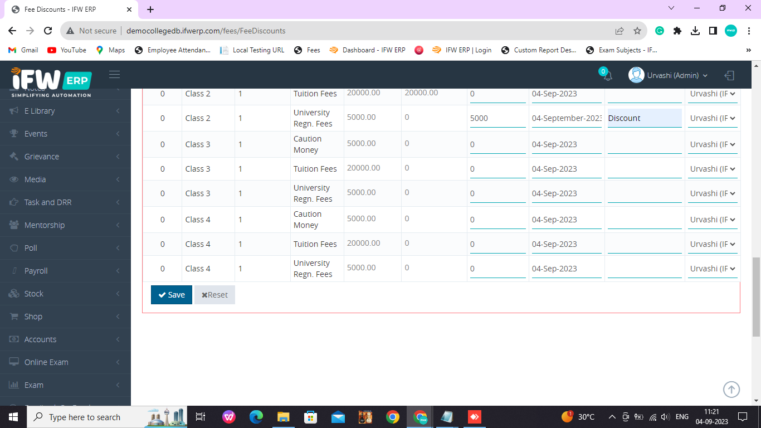Click the Media eye icon
761x428 pixels.
[x=14, y=179]
